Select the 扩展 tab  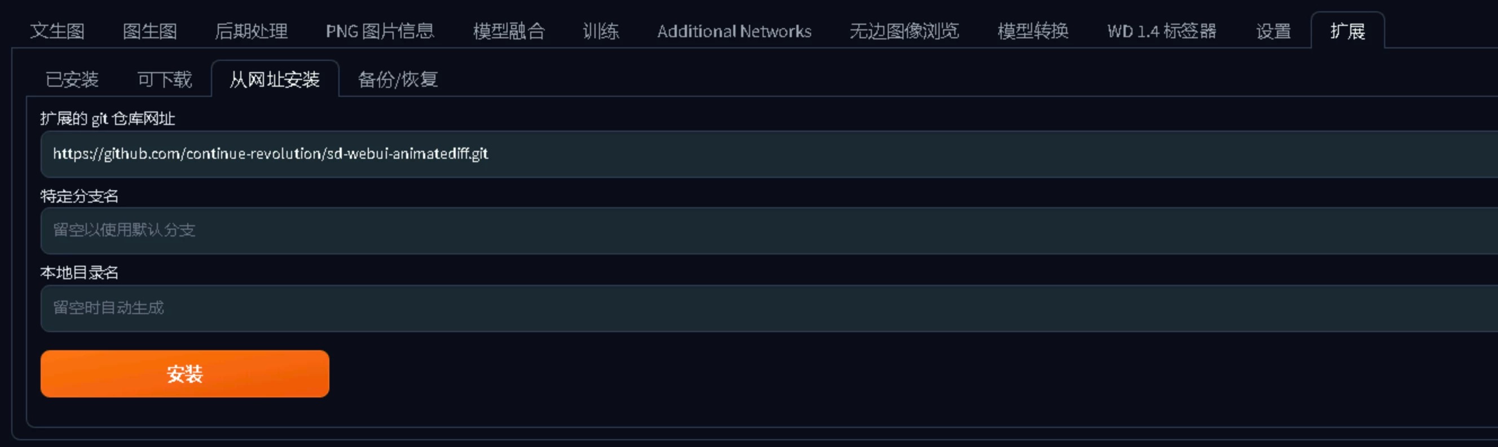pos(1347,31)
